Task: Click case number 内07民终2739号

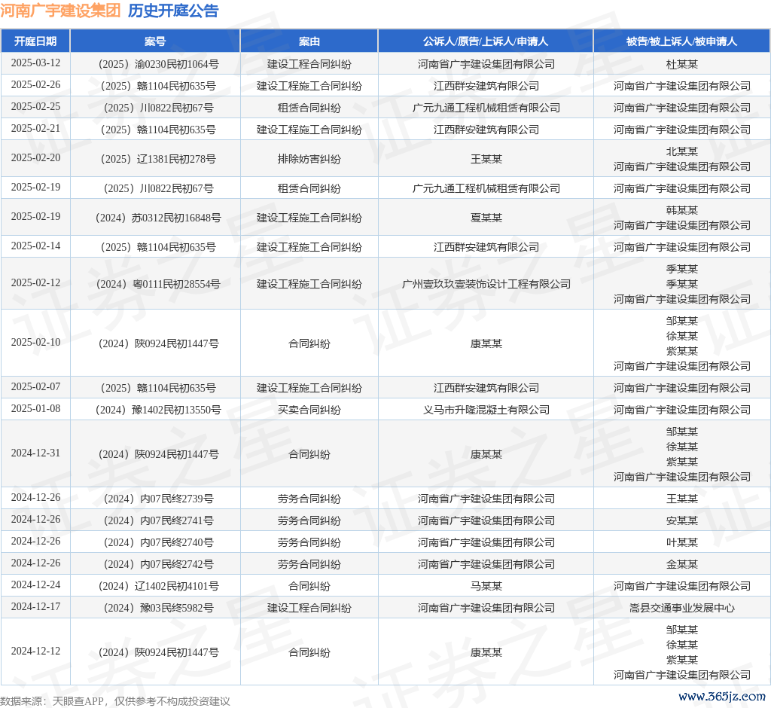Action: (158, 499)
